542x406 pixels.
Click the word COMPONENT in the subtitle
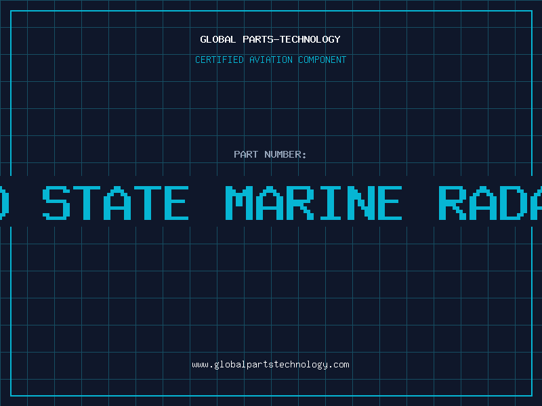322,60
